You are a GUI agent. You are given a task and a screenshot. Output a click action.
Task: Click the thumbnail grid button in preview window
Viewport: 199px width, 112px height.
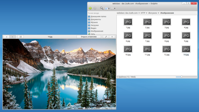coord(20,37)
